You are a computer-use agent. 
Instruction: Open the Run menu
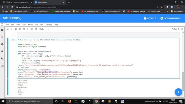pyautogui.click(x=24, y=25)
